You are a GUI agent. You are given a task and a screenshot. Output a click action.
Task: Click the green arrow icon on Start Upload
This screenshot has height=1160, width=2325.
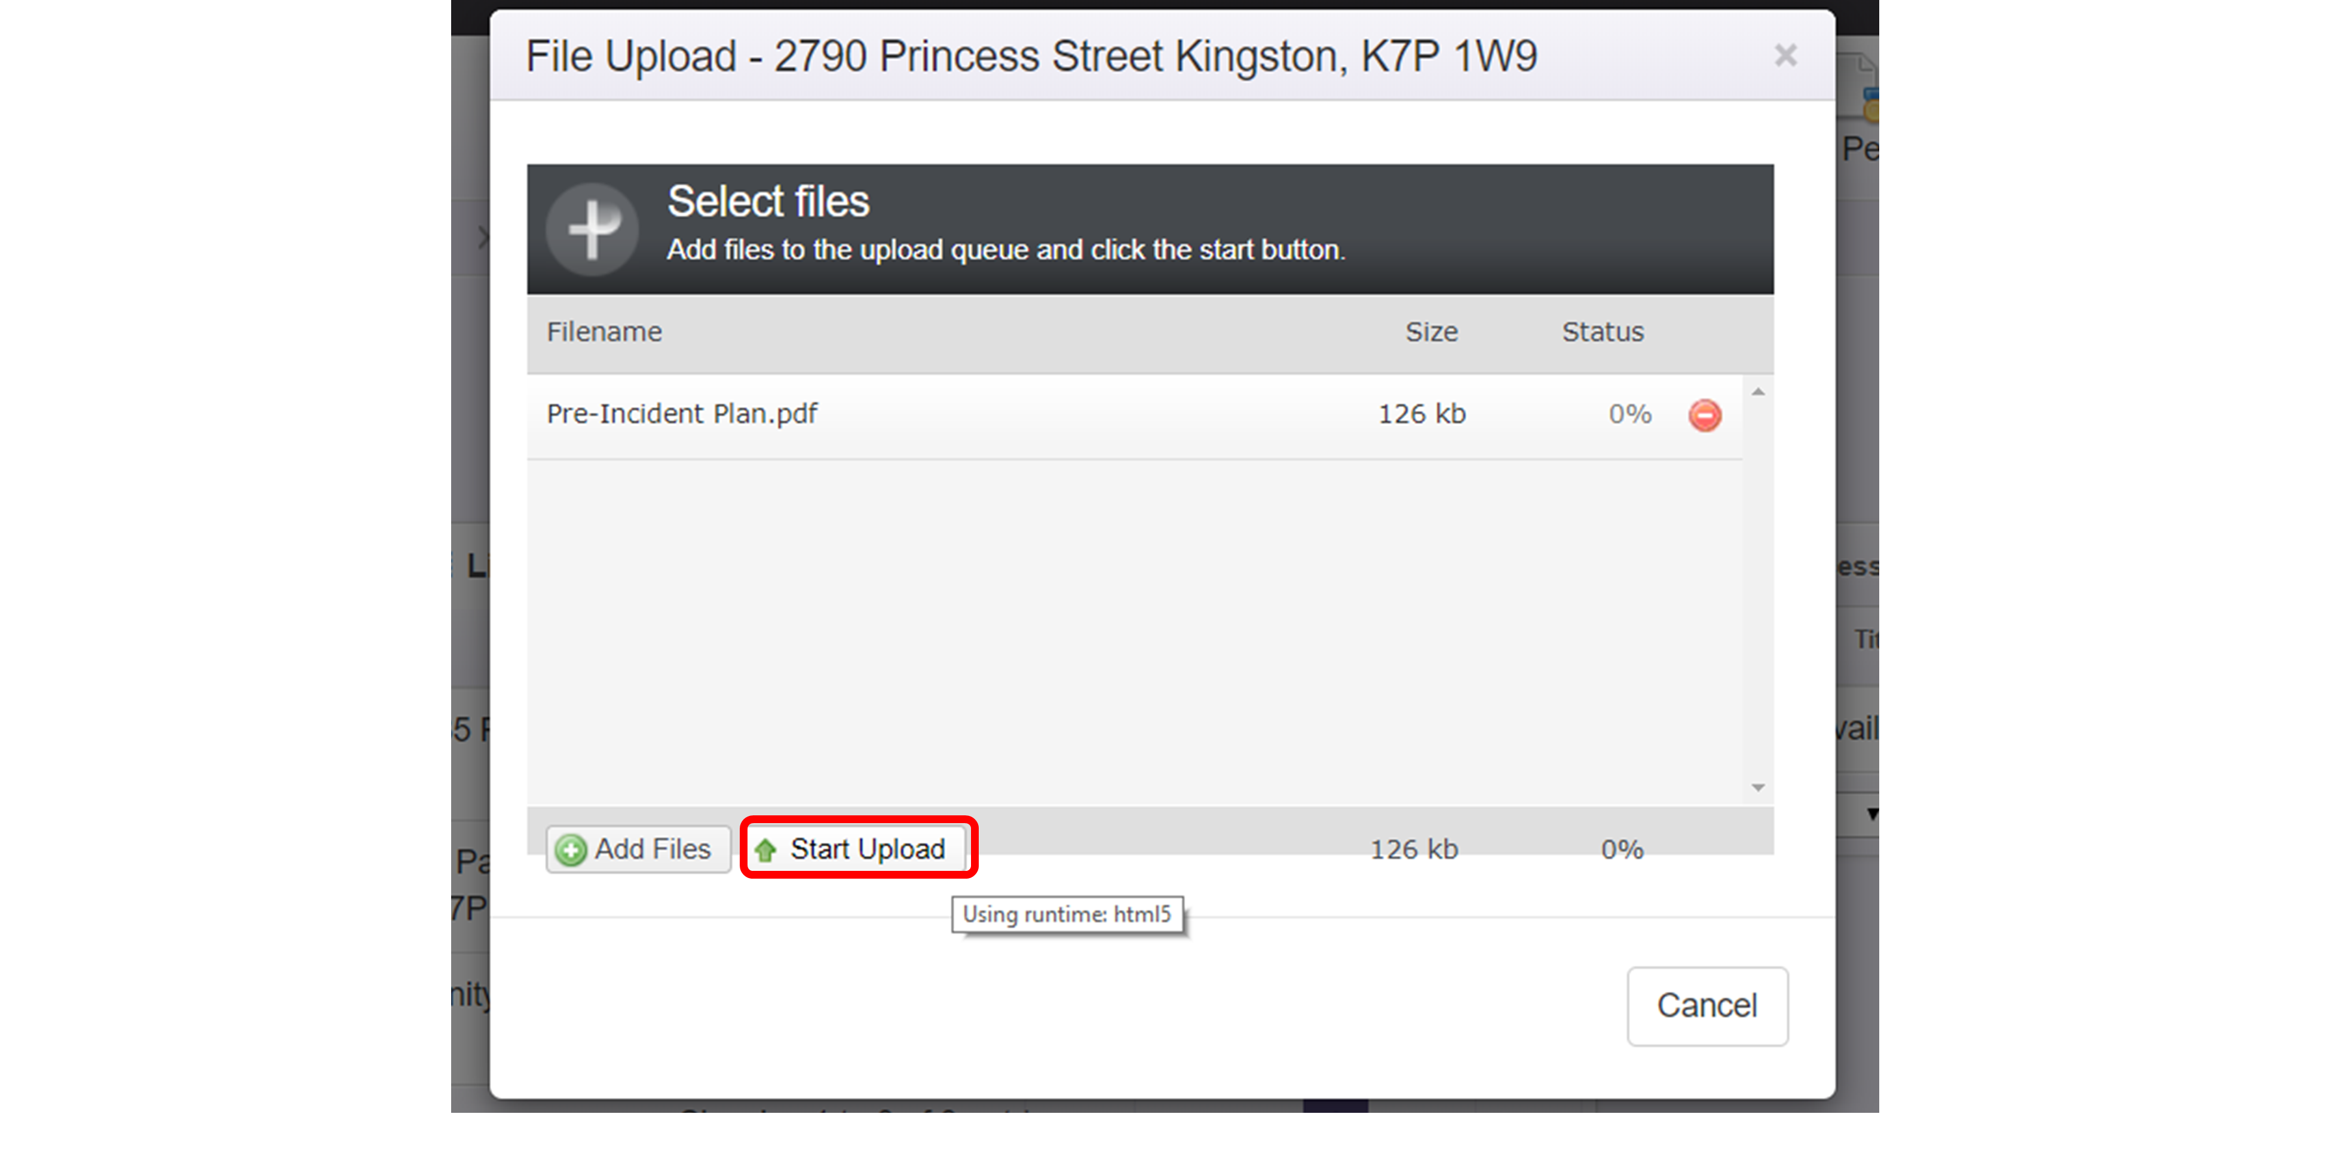point(766,850)
